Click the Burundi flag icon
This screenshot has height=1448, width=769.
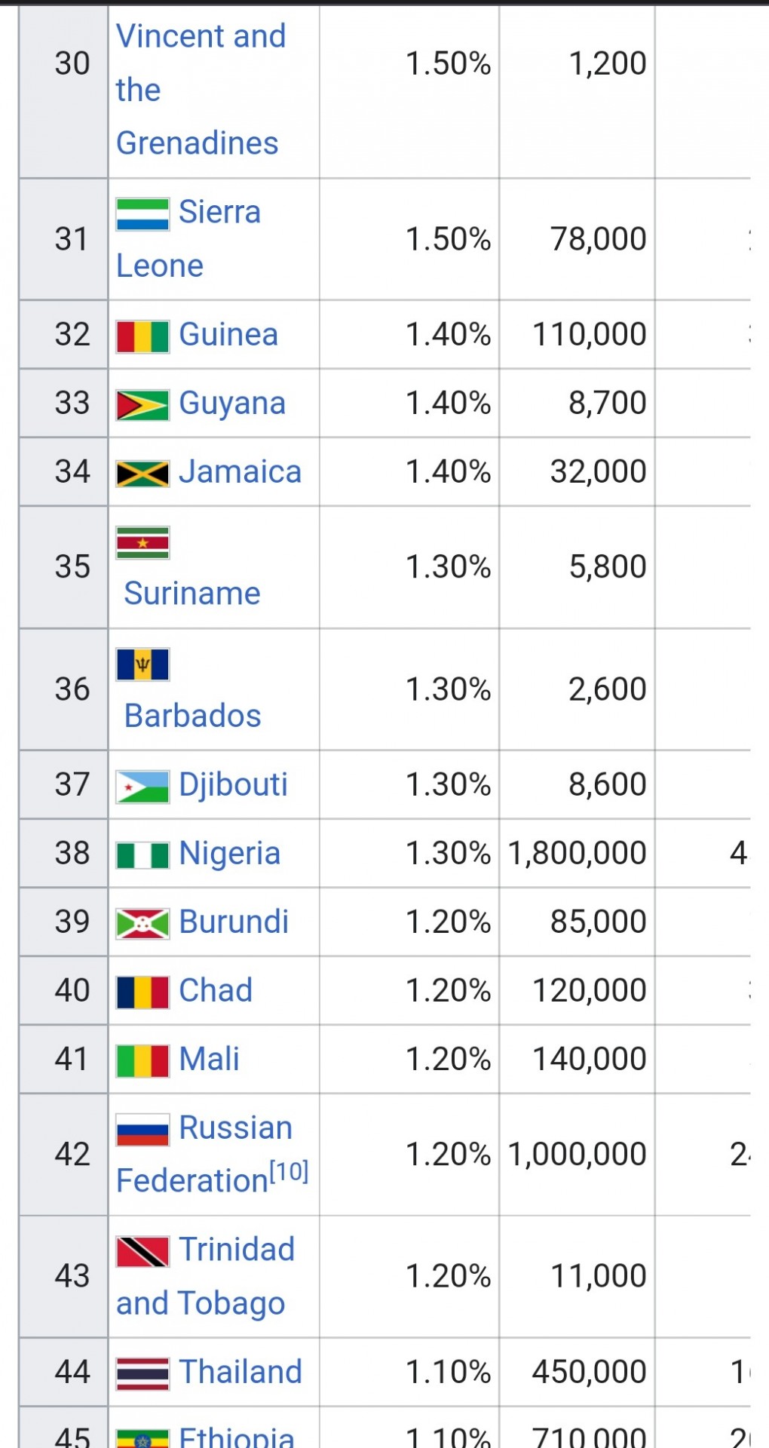pos(142,924)
